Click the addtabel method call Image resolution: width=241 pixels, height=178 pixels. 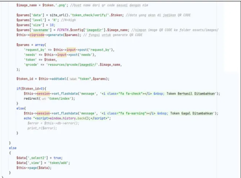coord(59,79)
